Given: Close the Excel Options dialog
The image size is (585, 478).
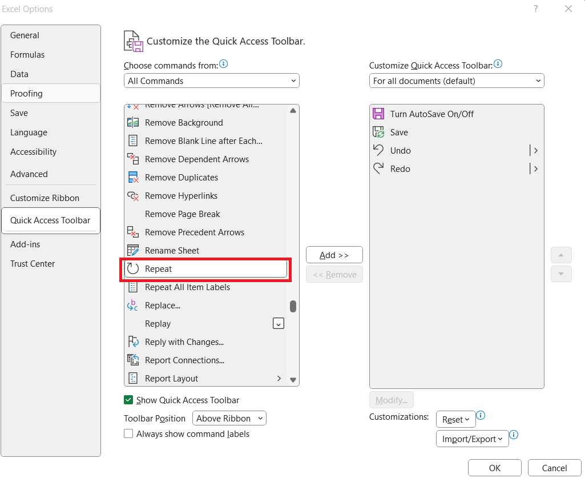Looking at the screenshot, I should [x=568, y=9].
